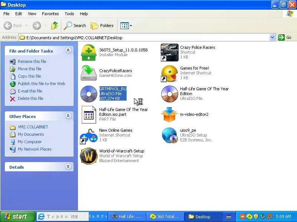Click the uiso9_pe file name
The width and height of the screenshot is (297, 222).
[188, 130]
